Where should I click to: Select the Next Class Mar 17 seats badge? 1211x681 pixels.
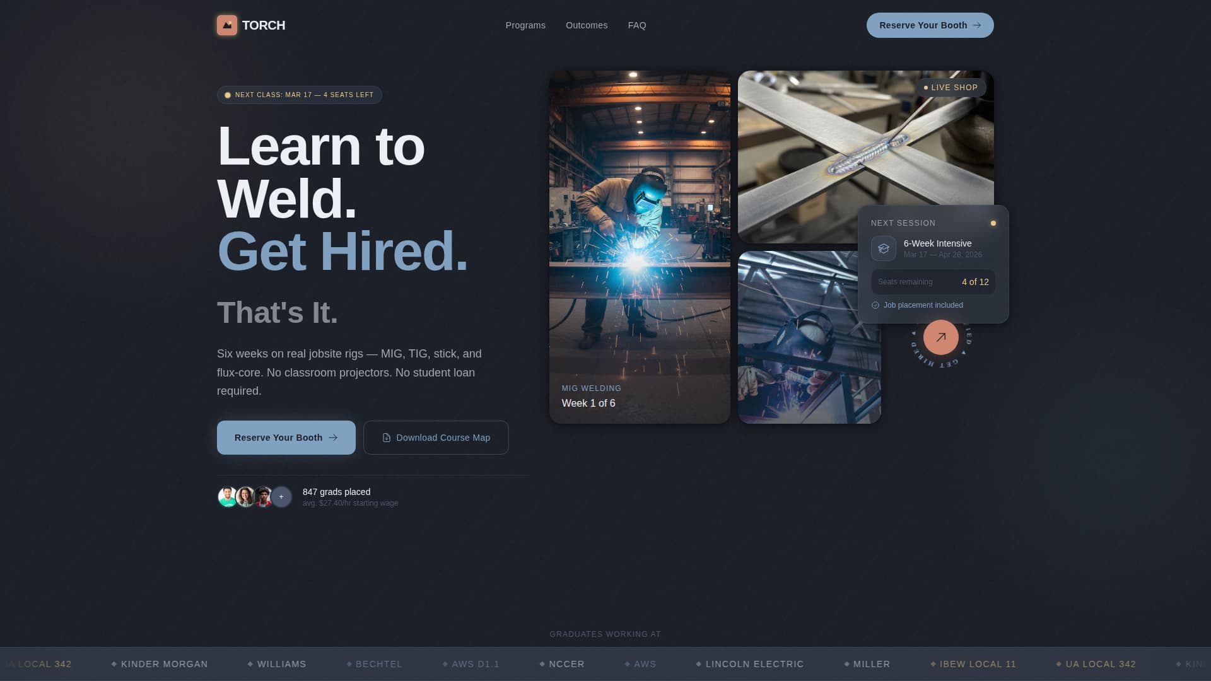coord(299,95)
